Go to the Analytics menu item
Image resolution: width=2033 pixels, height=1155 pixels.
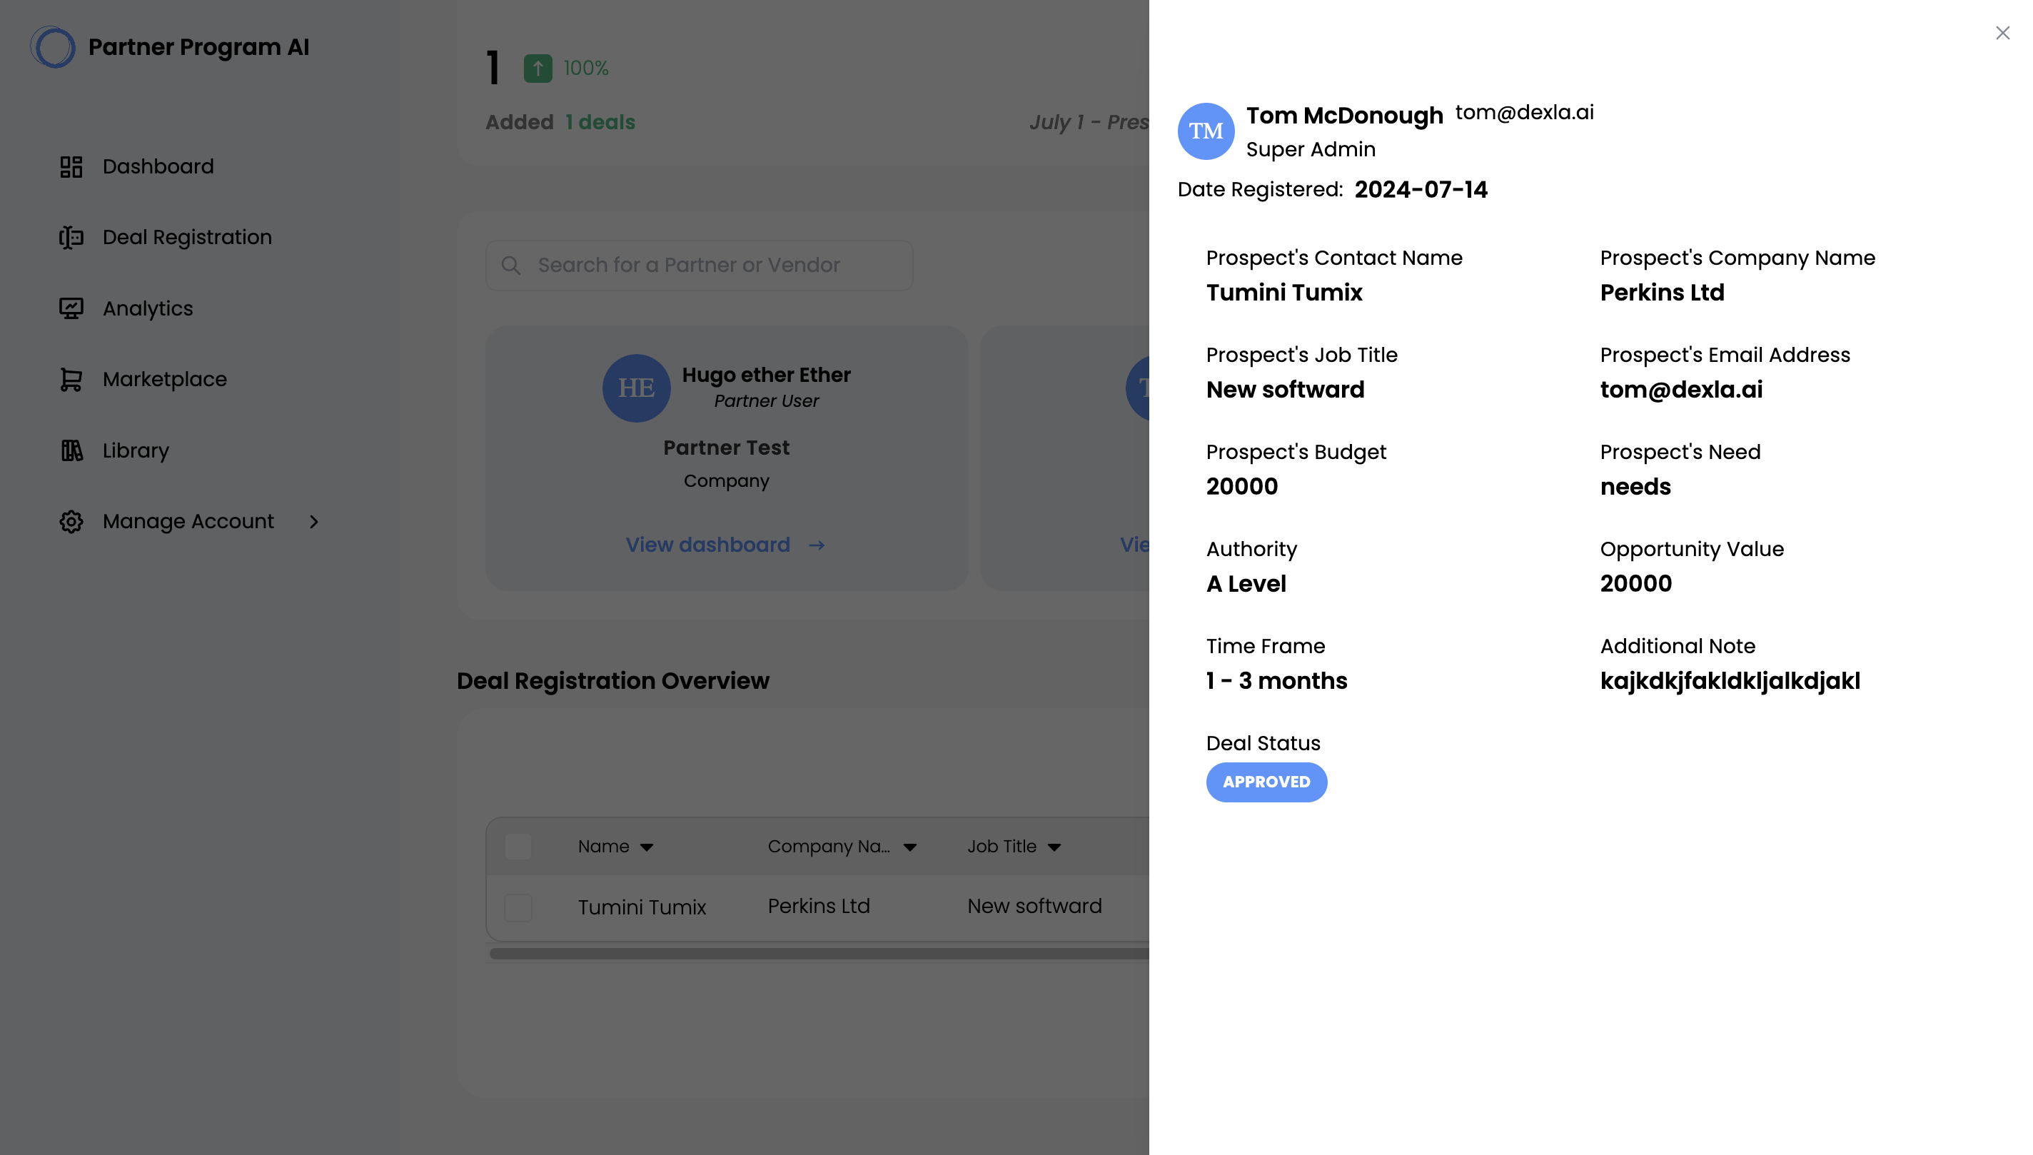[x=148, y=308]
